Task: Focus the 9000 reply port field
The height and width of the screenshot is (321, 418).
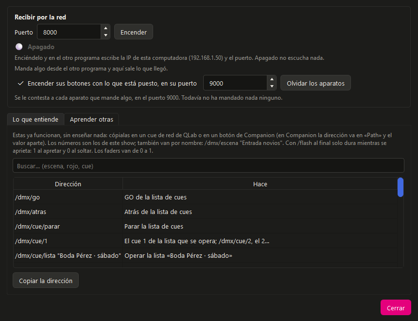Action: pyautogui.click(x=235, y=83)
